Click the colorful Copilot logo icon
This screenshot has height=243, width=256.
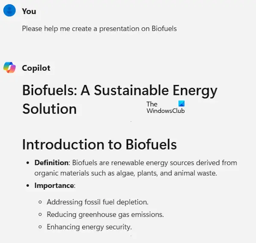pos(9,67)
